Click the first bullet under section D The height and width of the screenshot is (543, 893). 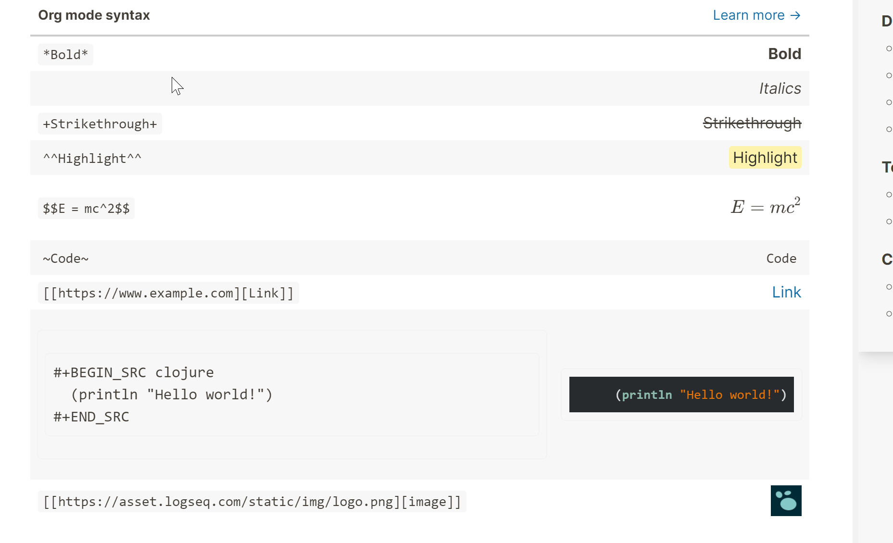pos(888,48)
